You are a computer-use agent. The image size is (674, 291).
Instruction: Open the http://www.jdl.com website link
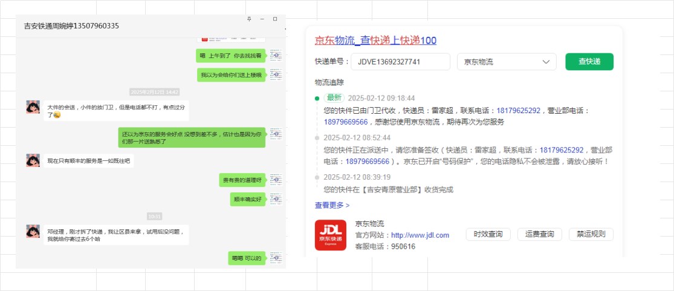pos(420,235)
